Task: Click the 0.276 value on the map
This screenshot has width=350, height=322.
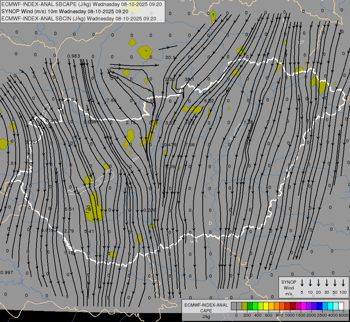Action: (149, 210)
